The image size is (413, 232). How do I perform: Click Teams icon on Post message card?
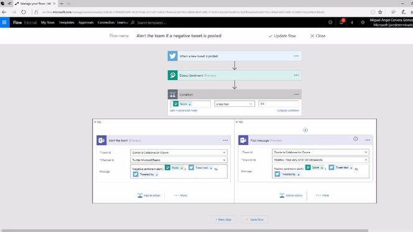[x=243, y=140]
